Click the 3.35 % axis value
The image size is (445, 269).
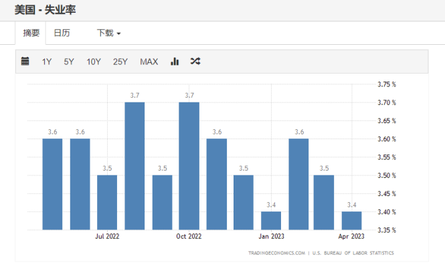coord(387,230)
